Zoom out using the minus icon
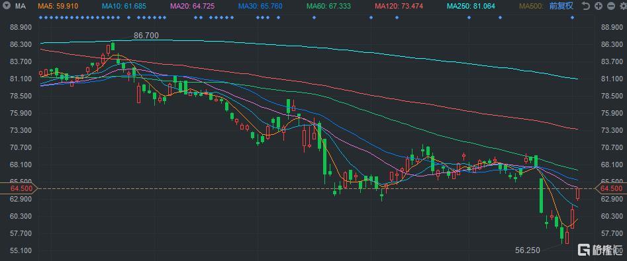This screenshot has height=261, width=627. tap(610, 6)
